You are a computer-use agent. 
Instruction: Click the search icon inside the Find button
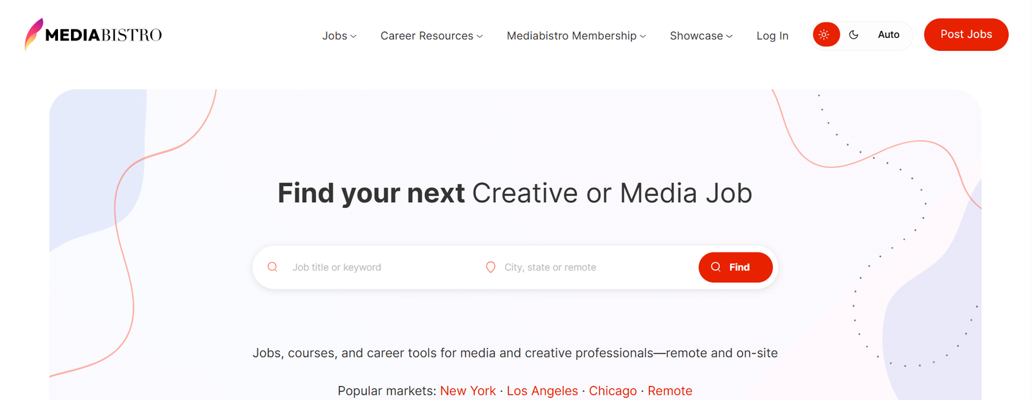717,267
